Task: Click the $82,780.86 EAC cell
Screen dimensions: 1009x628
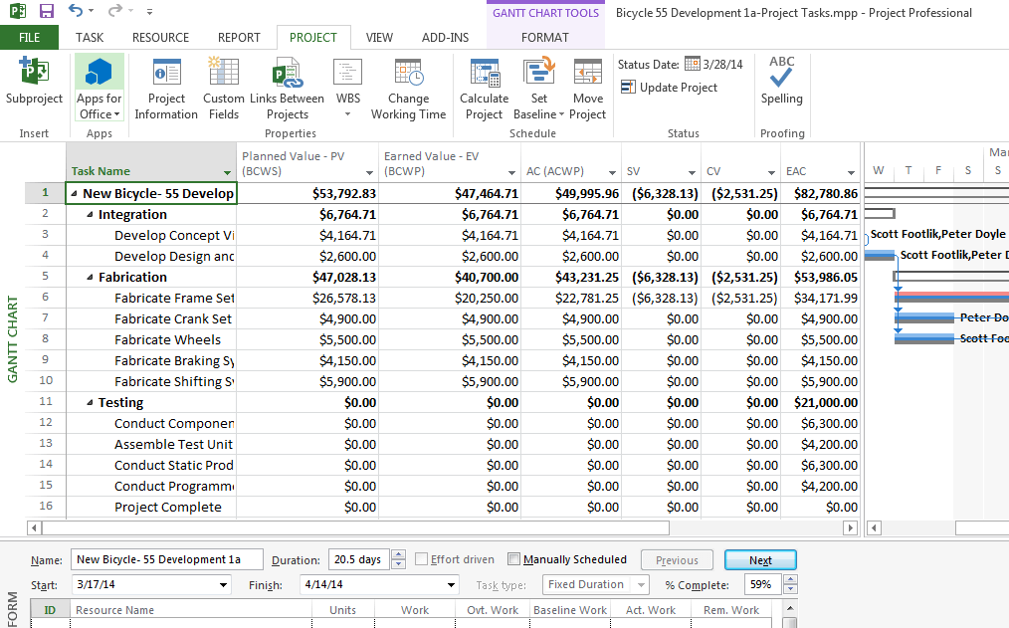Action: (x=820, y=193)
